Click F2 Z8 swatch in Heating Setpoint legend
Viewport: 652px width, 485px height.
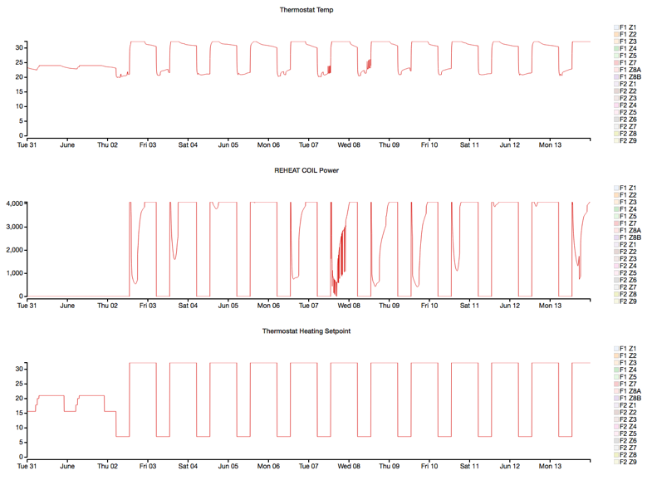click(617, 455)
